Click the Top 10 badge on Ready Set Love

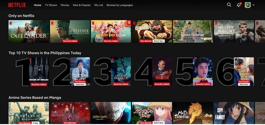coord(129,22)
